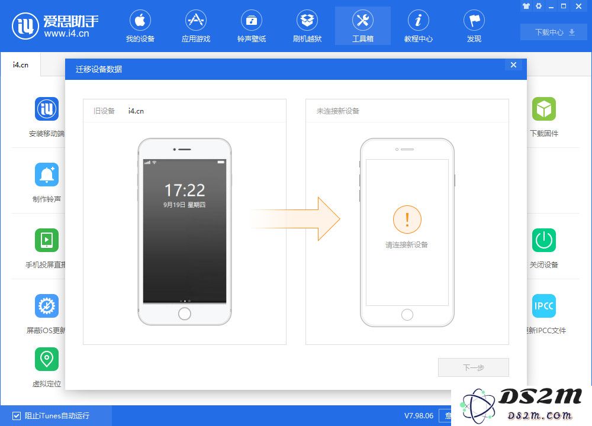The width and height of the screenshot is (592, 426).
Task: Open 教程中心 tutorial center
Action: coord(419,26)
